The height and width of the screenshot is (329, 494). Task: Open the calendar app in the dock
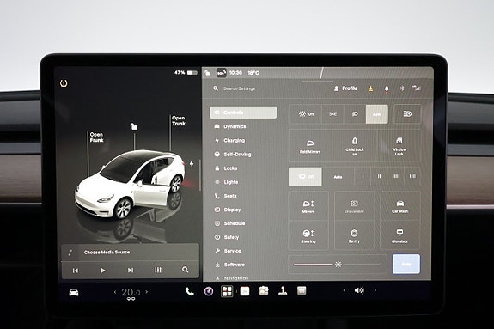(x=302, y=291)
